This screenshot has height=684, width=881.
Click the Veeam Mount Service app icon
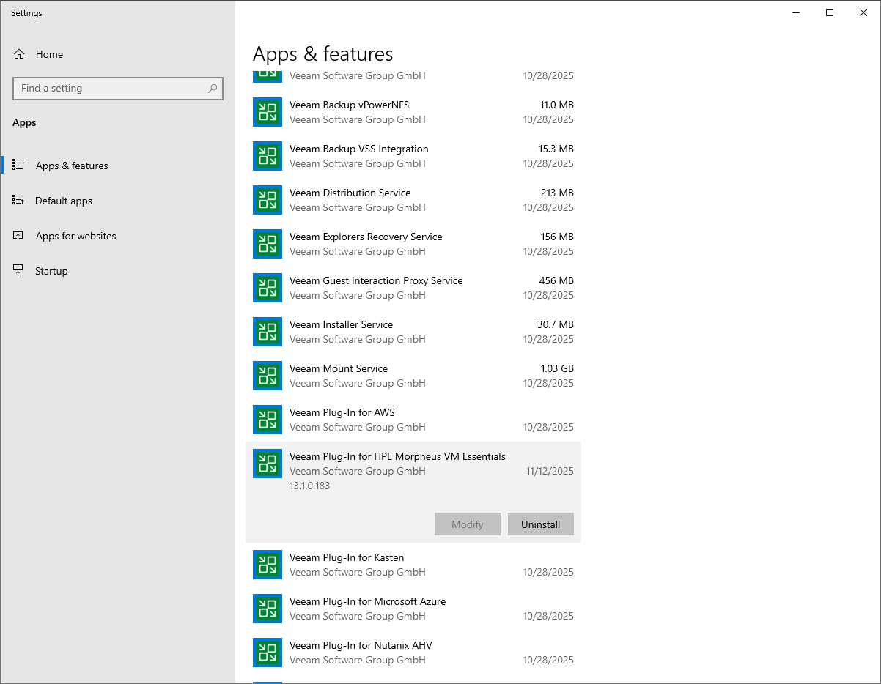(267, 376)
